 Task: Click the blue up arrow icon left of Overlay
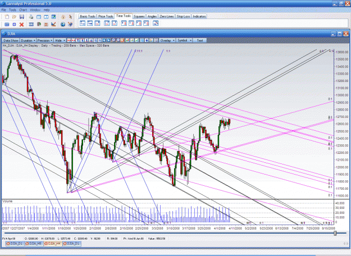tap(147, 40)
